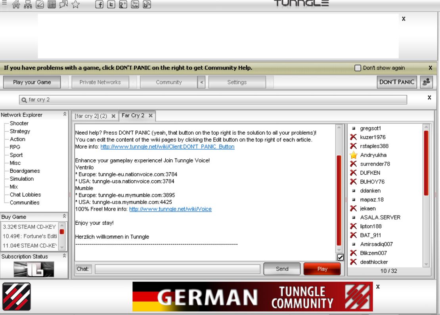Viewport: 440px width, 315px height.
Task: Click the chat window red scrollbar thumb
Action: 339,200
